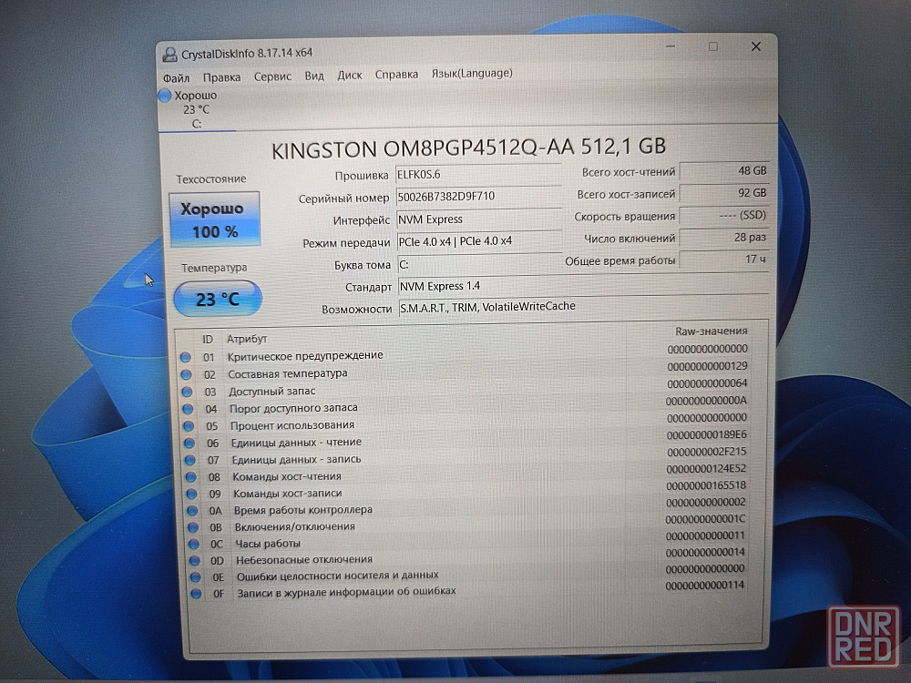Select the Критическое предупреждение attribute text
The image size is (911, 683).
coord(305,355)
